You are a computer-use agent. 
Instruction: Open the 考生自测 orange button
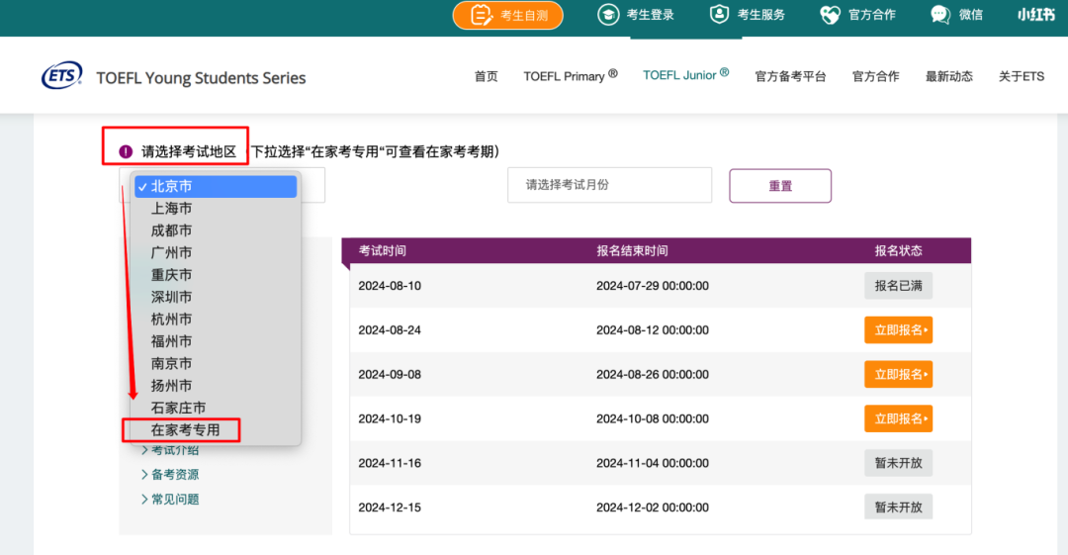click(507, 15)
